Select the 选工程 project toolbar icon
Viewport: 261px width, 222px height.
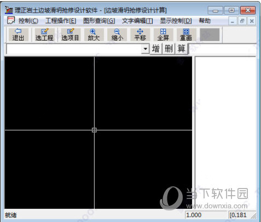[44, 35]
